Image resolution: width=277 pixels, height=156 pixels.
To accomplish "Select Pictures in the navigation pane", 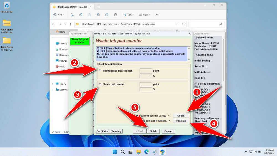I will point(63,61).
